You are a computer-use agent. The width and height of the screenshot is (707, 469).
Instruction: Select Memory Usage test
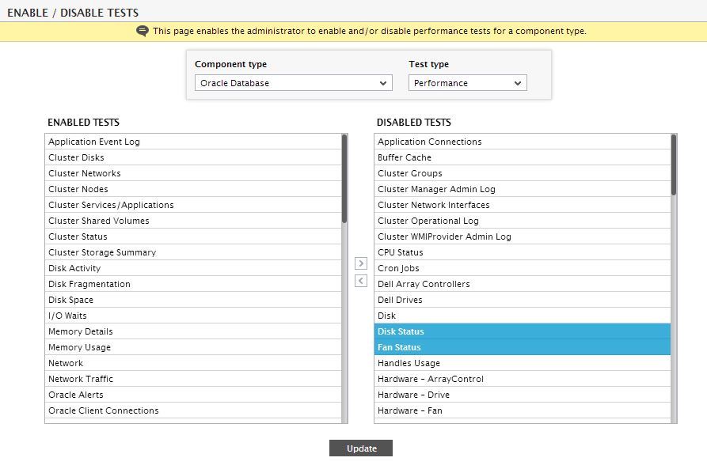pos(193,347)
